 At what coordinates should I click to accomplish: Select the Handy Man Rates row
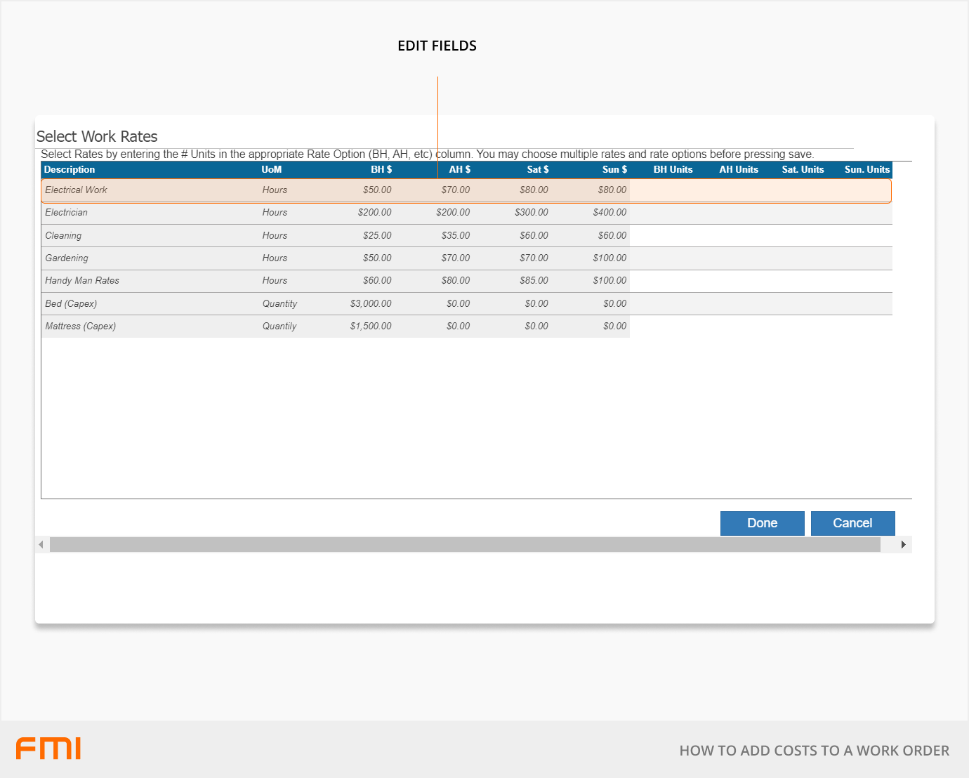pyautogui.click(x=82, y=281)
